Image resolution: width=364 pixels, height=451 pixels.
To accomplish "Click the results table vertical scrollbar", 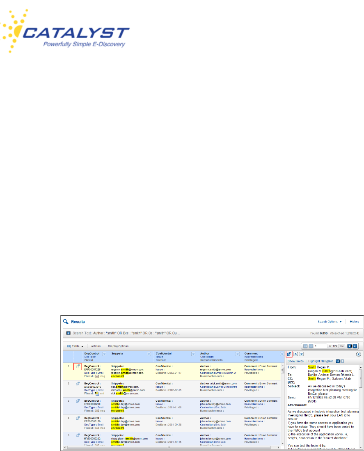I will point(283,404).
